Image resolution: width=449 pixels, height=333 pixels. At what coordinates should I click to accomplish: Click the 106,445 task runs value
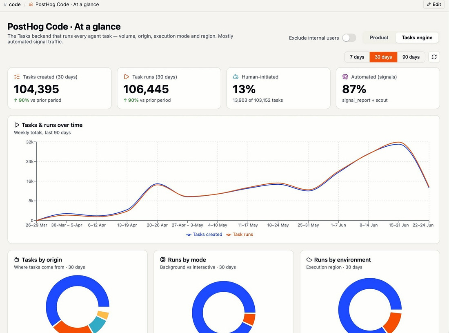[146, 89]
